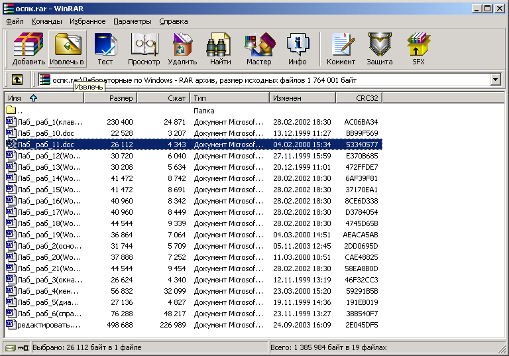Image resolution: width=509 pixels, height=356 pixels.
Task: Click the date 23.03.2000 15:20
Action: pyautogui.click(x=302, y=291)
